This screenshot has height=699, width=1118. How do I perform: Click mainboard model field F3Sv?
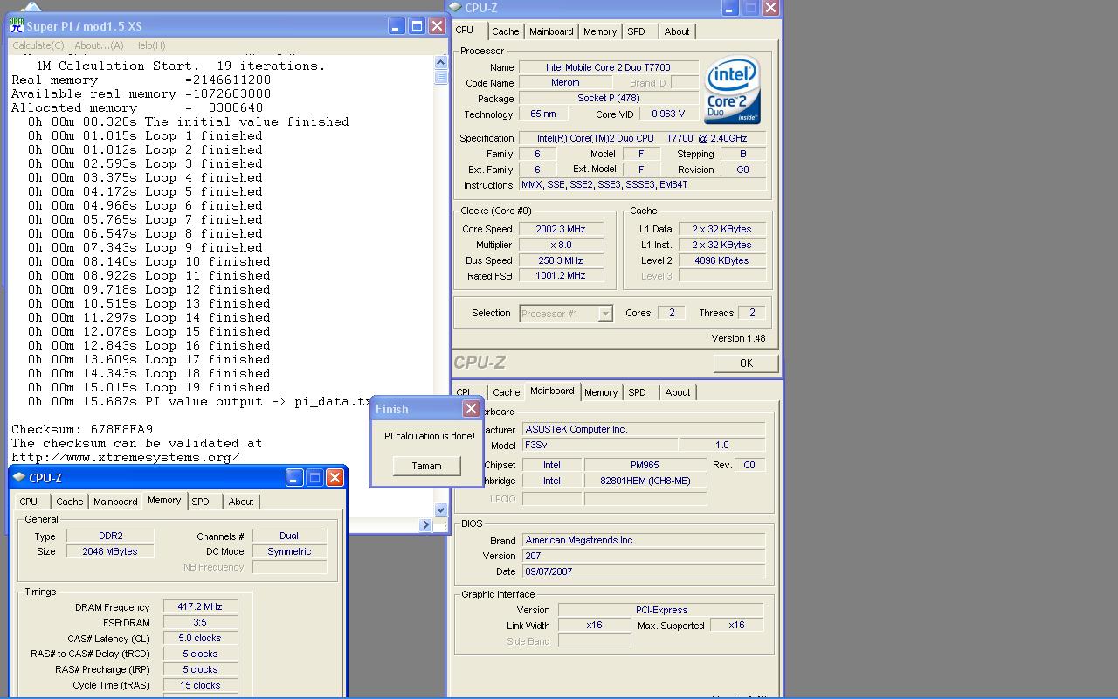click(x=599, y=445)
